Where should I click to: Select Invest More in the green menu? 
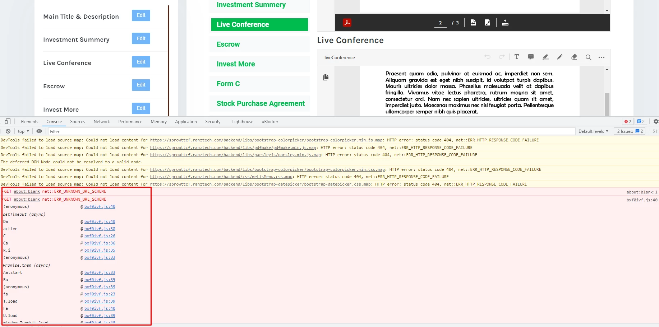coord(259,64)
